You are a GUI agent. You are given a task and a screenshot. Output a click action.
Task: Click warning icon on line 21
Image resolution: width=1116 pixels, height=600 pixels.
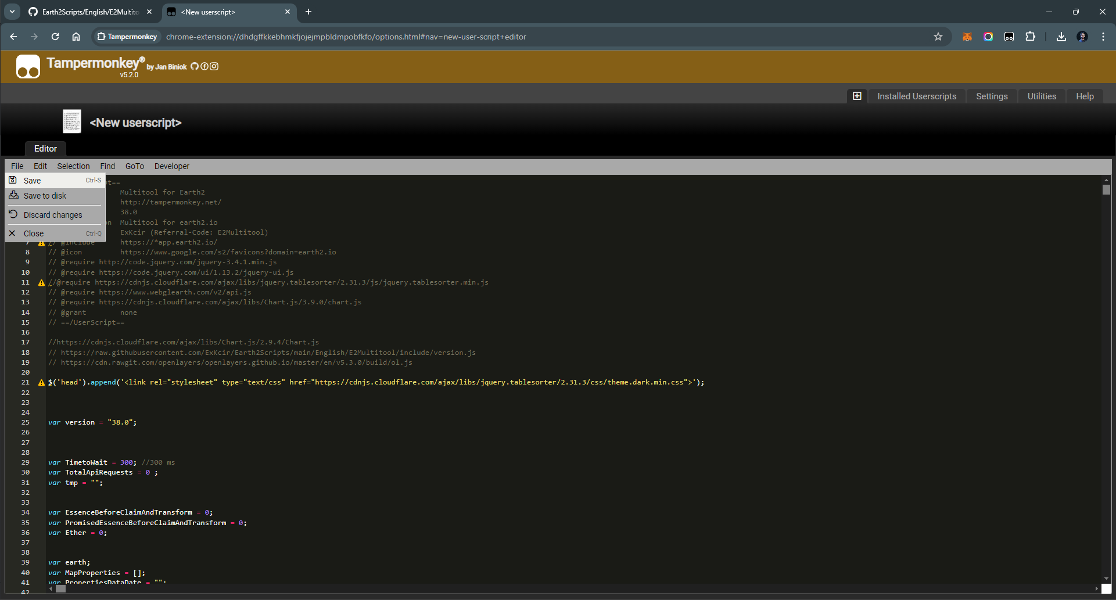[41, 383]
